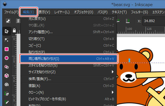Viewport: 165px width, 106px height.
Task: Click the X coordinate field 34.892
Action: (x=154, y=21)
